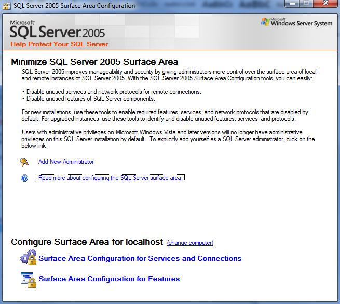Image resolution: width=340 pixels, height=304 pixels.
Task: Open Surface Area Configuration for Services and Connections
Action: (140, 258)
